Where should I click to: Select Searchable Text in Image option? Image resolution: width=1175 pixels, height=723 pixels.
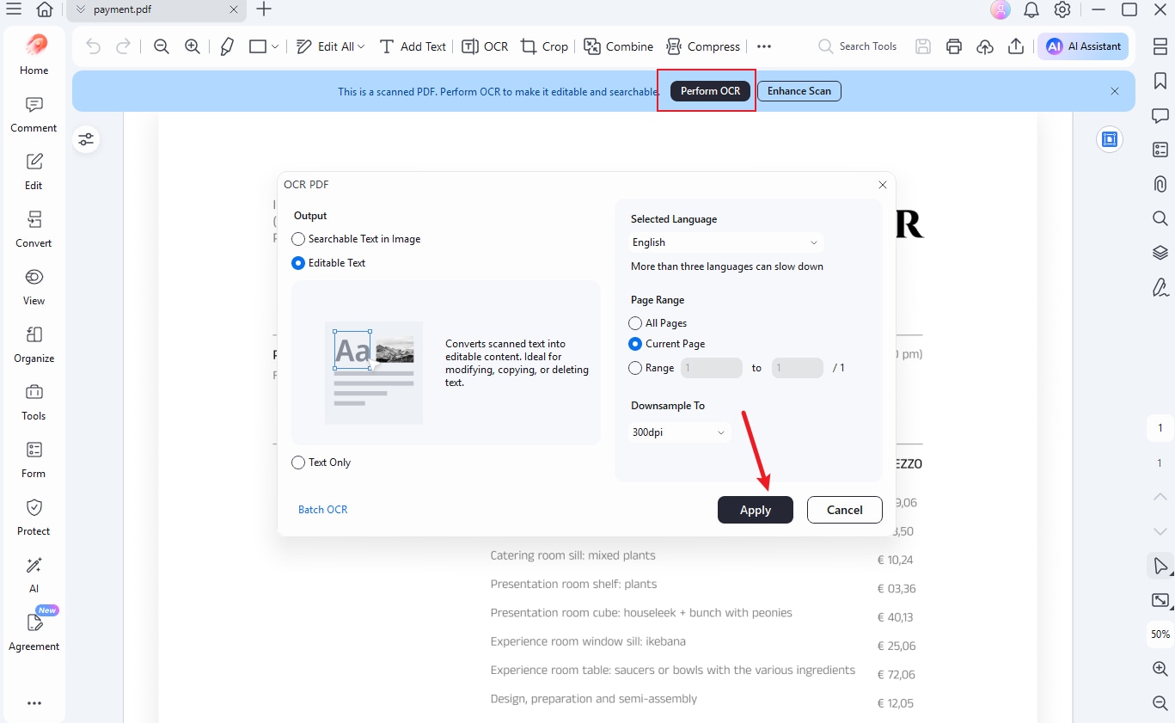tap(357, 239)
